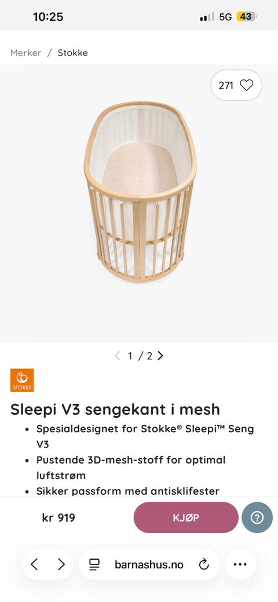This screenshot has height=602, width=278.
Task: Open the browser three-dot menu
Action: tap(240, 564)
